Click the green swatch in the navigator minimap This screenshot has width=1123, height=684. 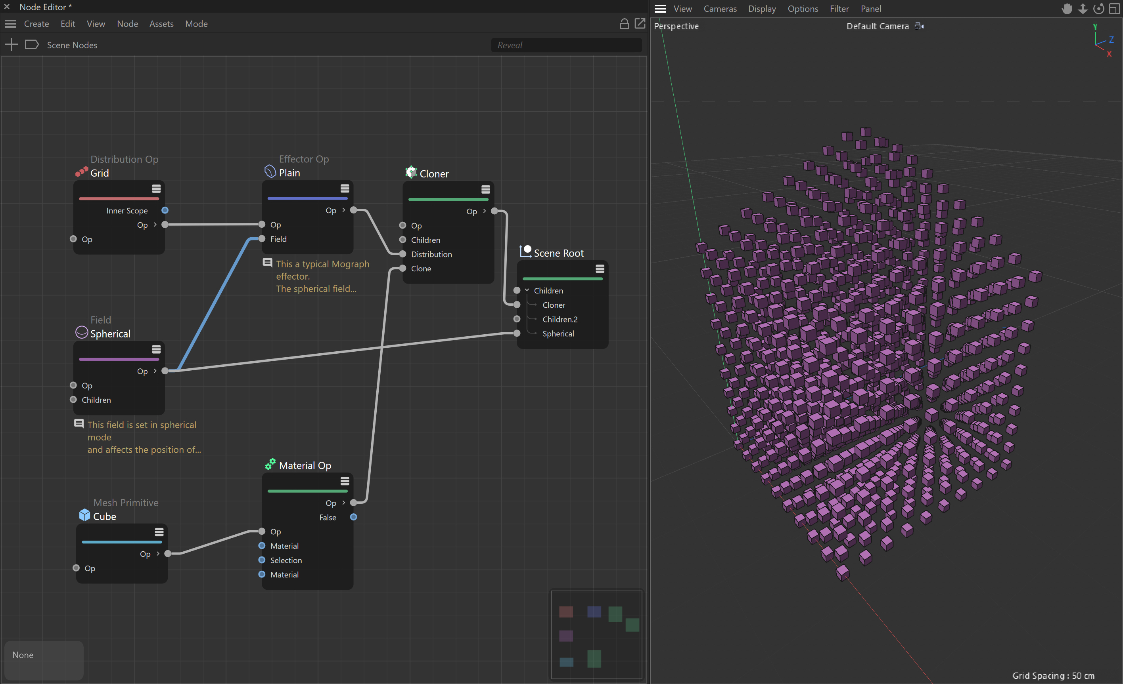tap(615, 614)
